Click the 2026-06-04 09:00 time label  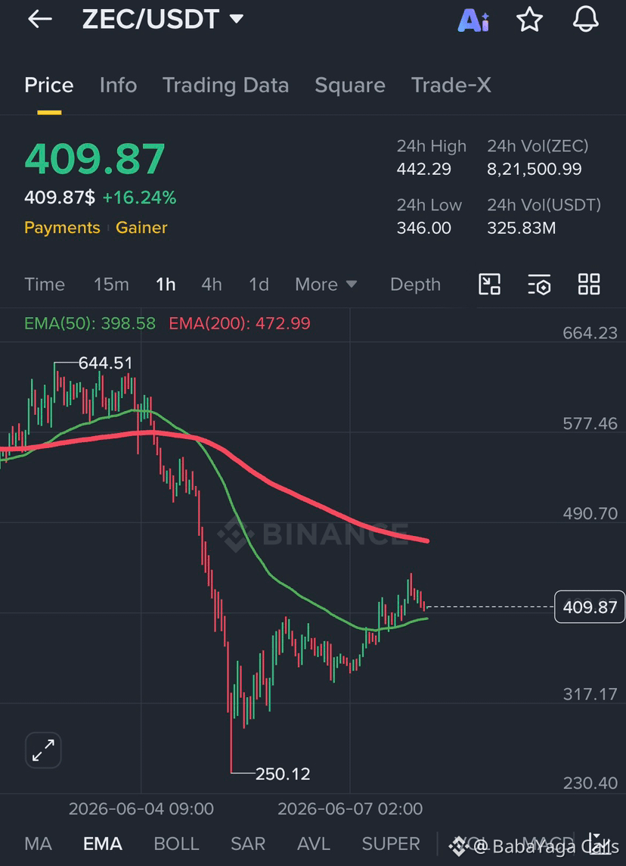(141, 809)
